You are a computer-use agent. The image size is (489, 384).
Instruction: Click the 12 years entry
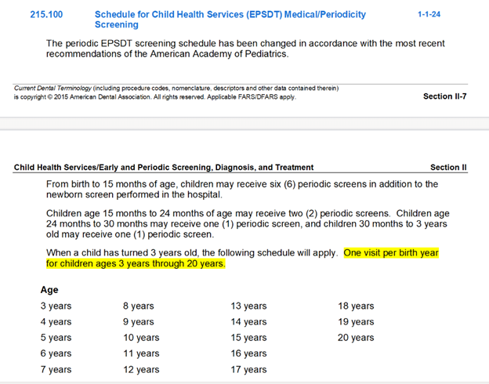(140, 369)
